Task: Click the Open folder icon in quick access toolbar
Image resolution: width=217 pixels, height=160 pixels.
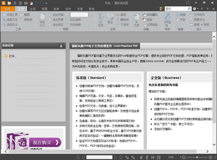Action: pos(9,3)
